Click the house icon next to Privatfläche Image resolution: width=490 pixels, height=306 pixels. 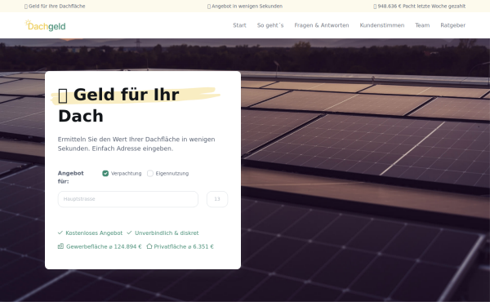149,246
